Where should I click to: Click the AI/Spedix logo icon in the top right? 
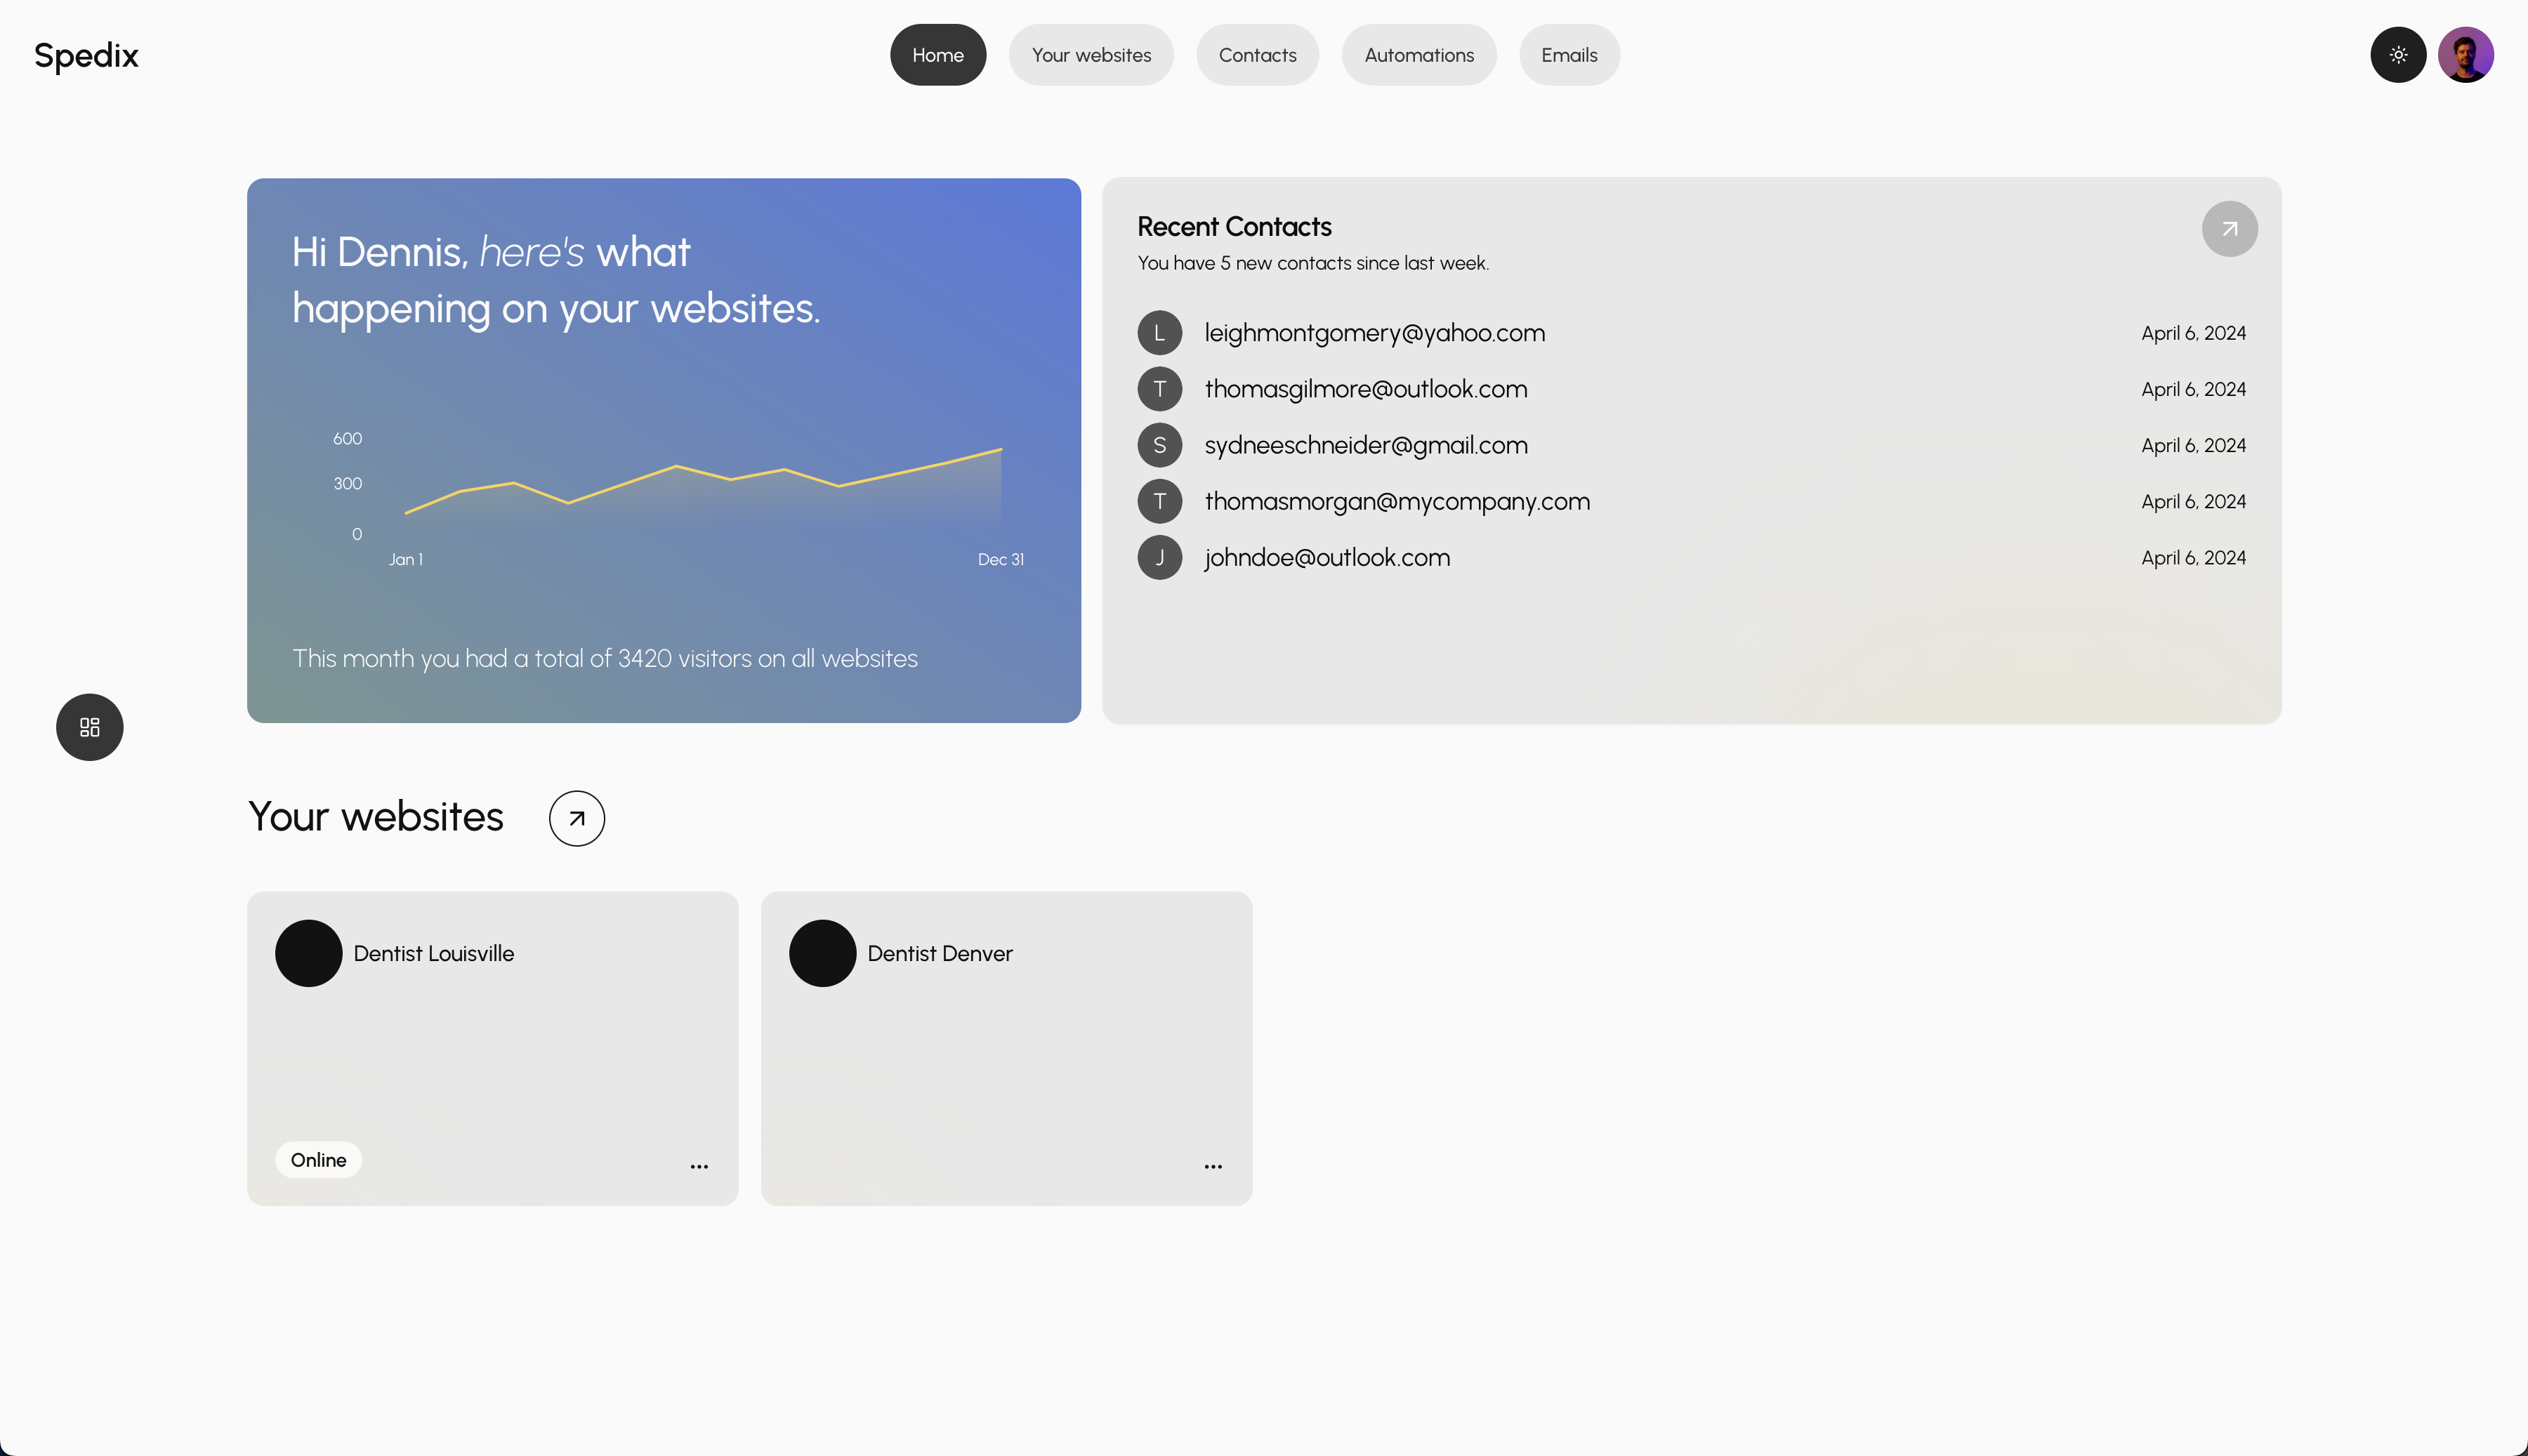[x=2398, y=54]
